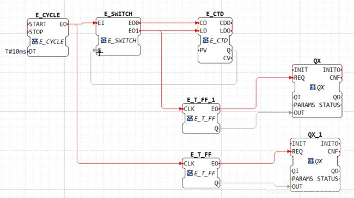The image size is (354, 198).
Task: Click the INITO output of upper QX block
Action: tap(332, 70)
